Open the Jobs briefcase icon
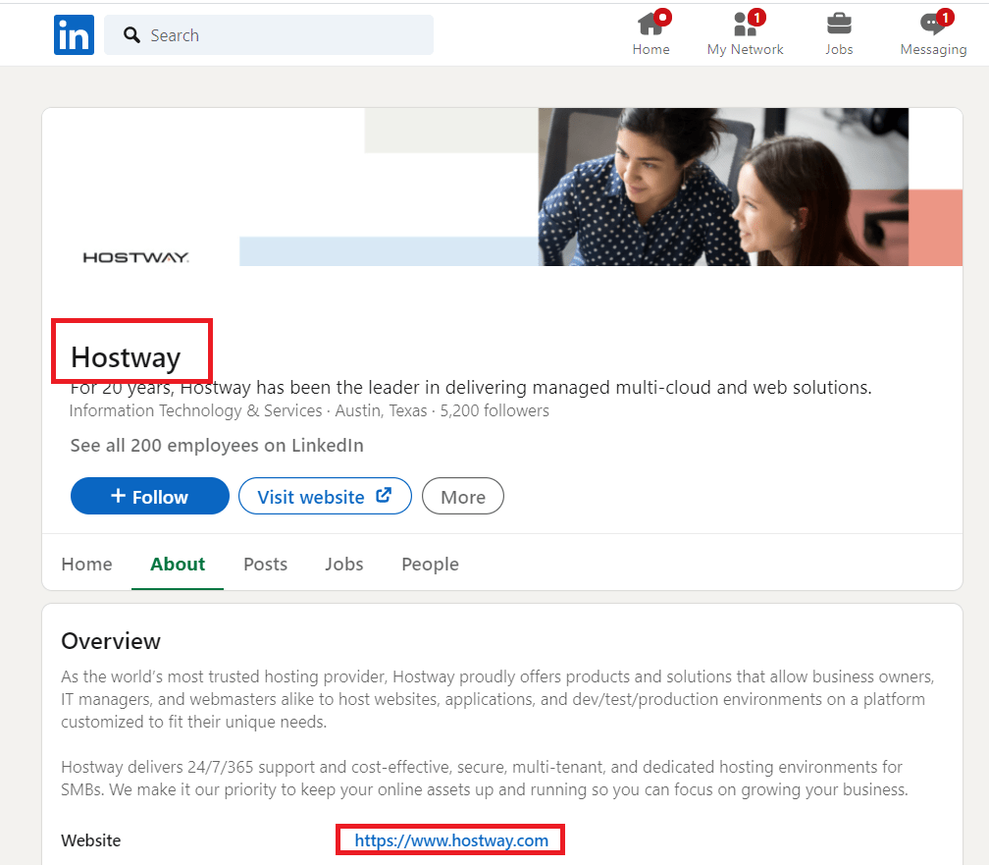The image size is (989, 865). [x=839, y=34]
